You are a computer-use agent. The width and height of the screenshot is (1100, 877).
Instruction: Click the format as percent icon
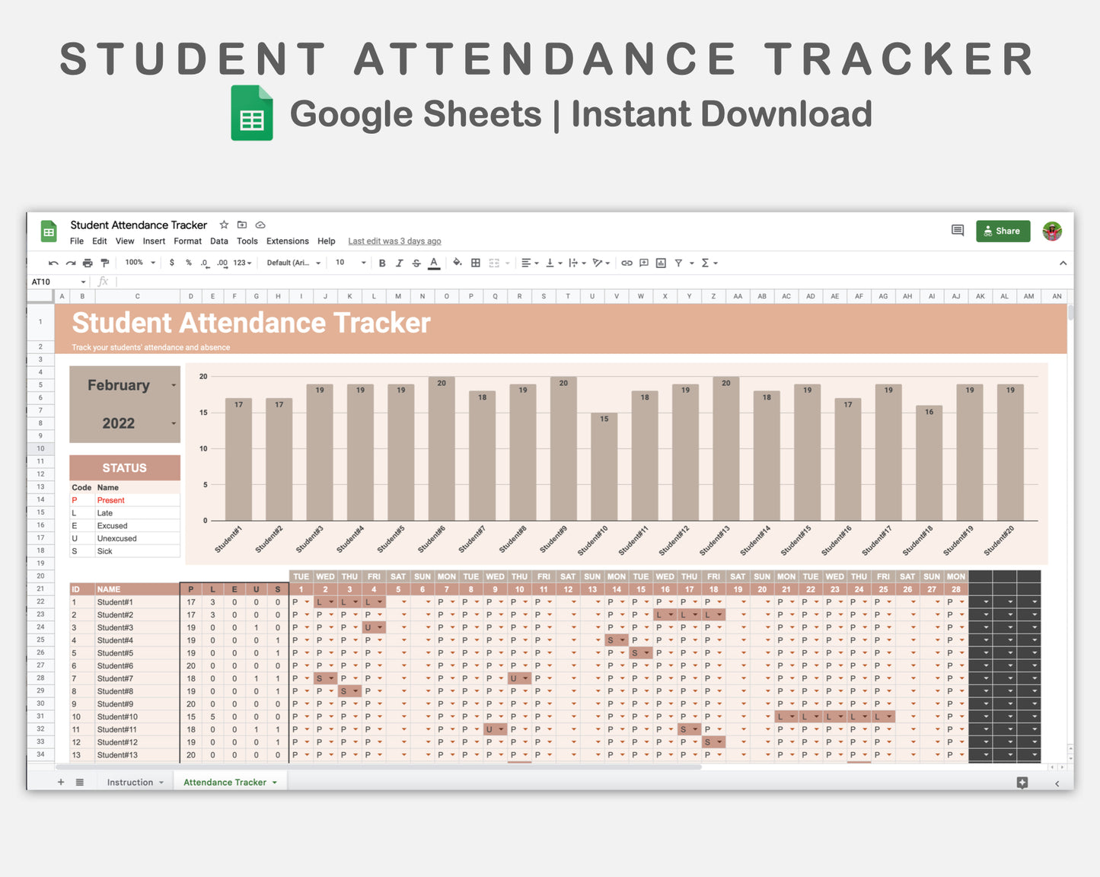[x=188, y=263]
